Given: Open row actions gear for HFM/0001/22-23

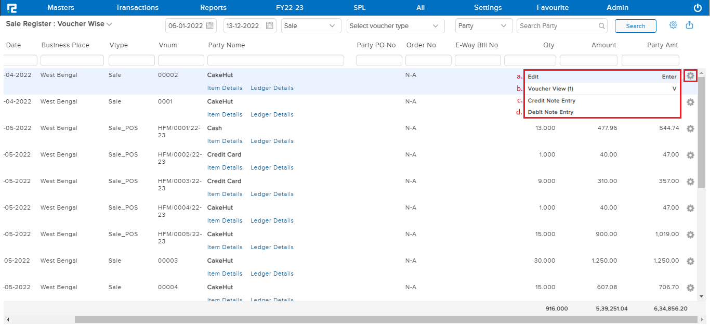Looking at the screenshot, I should pos(690,128).
